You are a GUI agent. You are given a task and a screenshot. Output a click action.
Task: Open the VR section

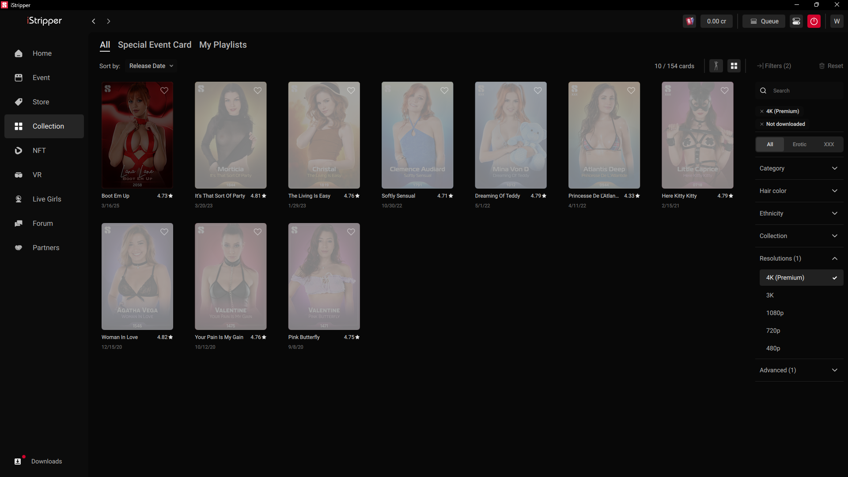click(x=37, y=175)
